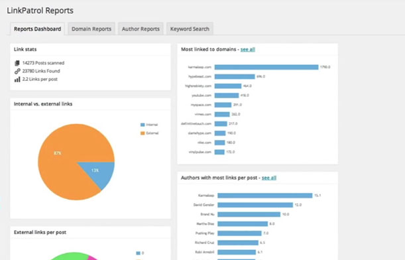405x260 pixels.
Task: Click the "External links per post" heading
Action: [x=40, y=232]
